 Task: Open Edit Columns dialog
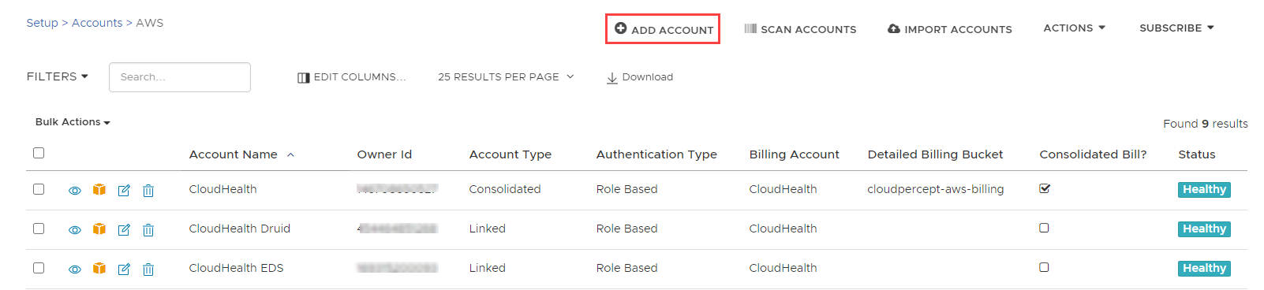351,77
